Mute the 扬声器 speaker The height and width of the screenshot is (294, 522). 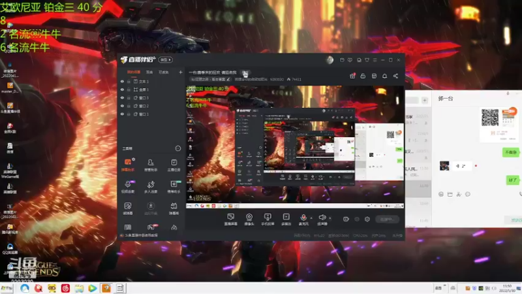322,220
